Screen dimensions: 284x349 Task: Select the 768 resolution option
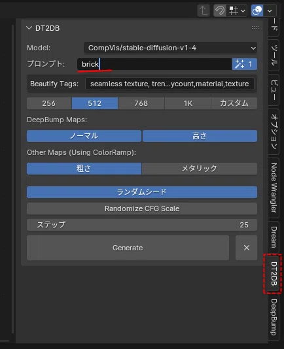[141, 103]
